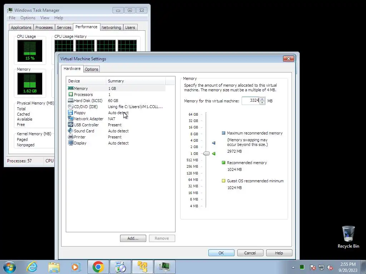Click the blue maximum recommended memory marker
The height and width of the screenshot is (274, 366).
tap(214, 143)
